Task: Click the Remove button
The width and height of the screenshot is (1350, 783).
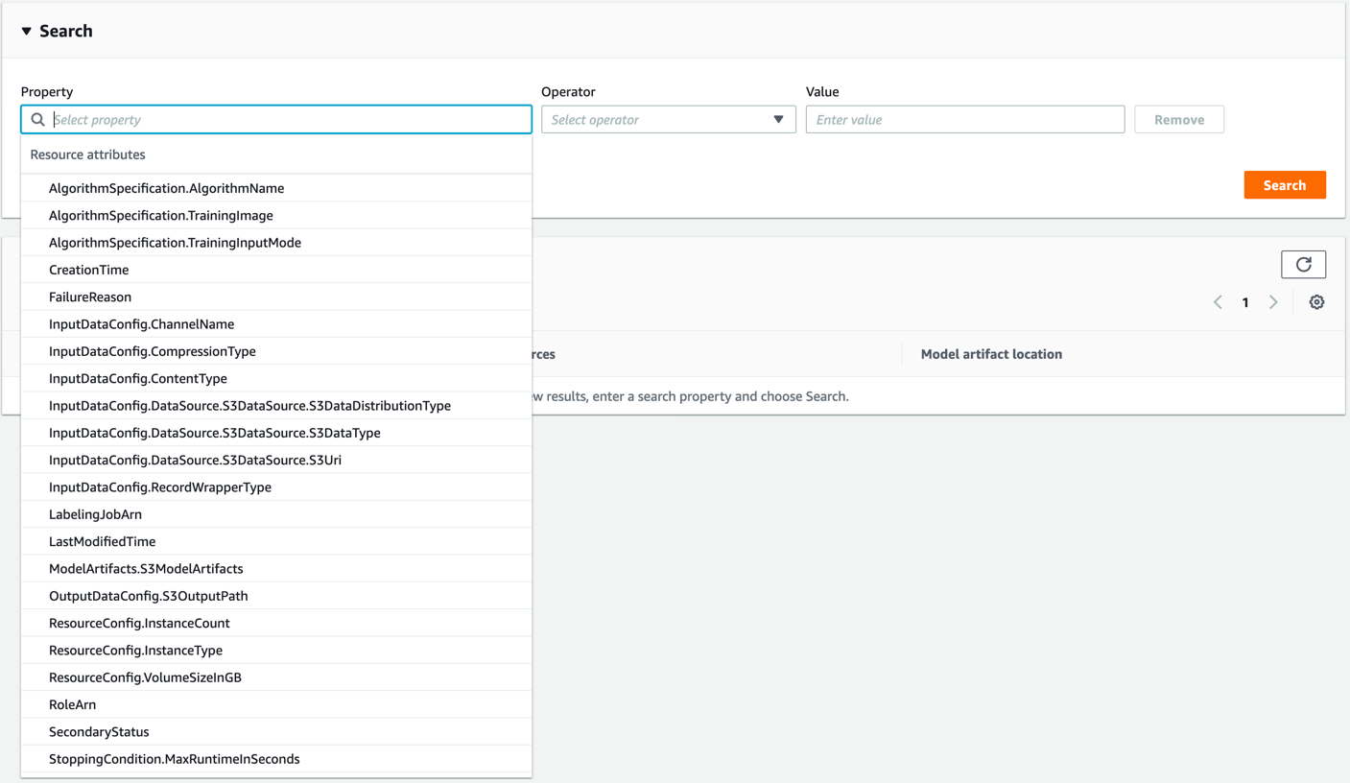Action: 1178,120
